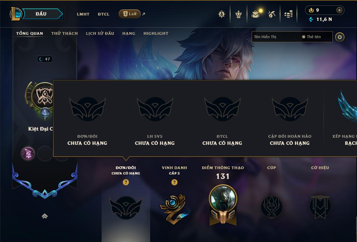Open the Thử Thách tab

64,33
